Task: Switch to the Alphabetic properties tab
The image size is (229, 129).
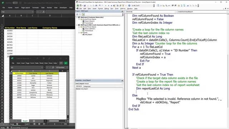Action: (79, 86)
